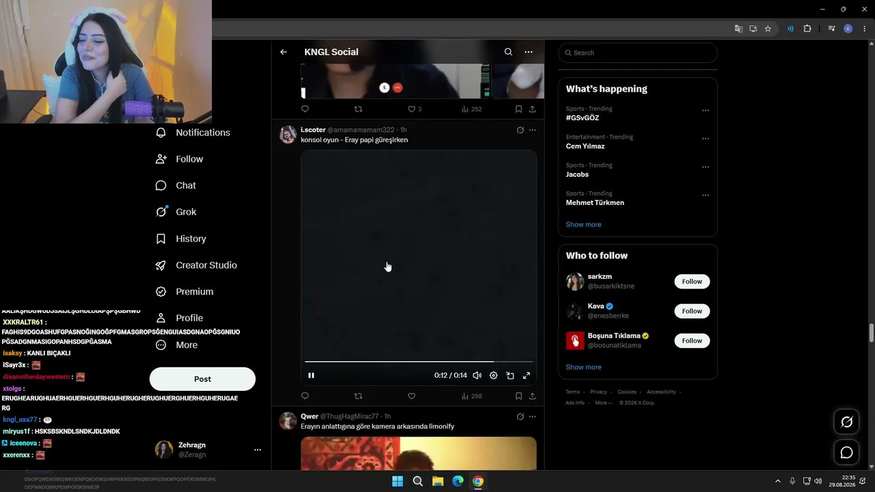The height and width of the screenshot is (492, 875).
Task: Open Grok in the sidebar
Action: (x=176, y=212)
